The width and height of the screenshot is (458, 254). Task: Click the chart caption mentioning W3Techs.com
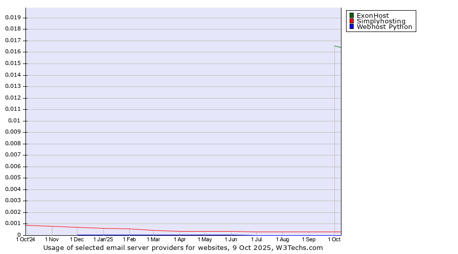pos(183,248)
